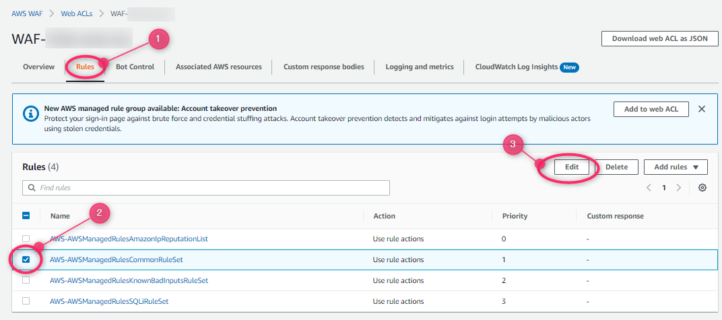Select the KnownBadInputsRuleSet rule checkbox
722x320 pixels.
(x=26, y=280)
